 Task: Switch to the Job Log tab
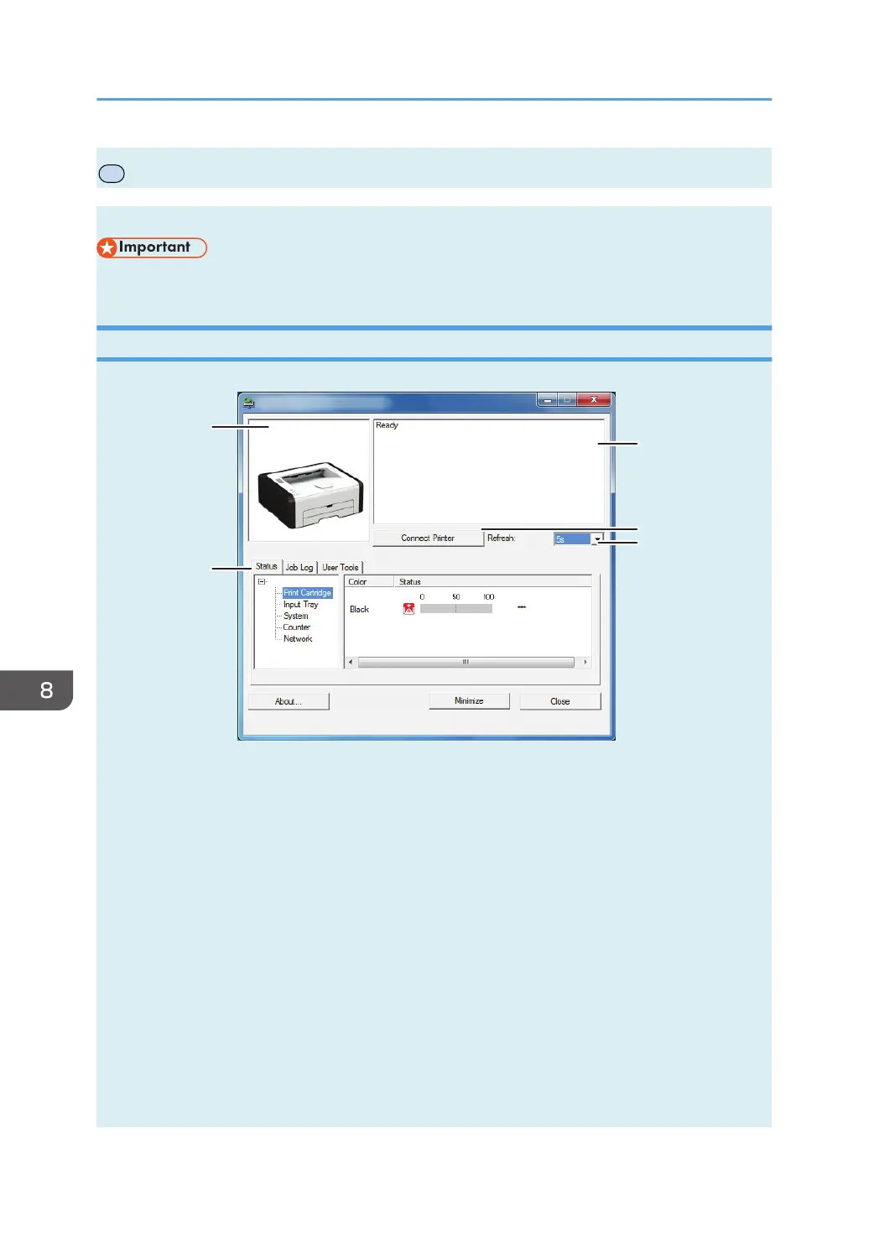(x=299, y=568)
